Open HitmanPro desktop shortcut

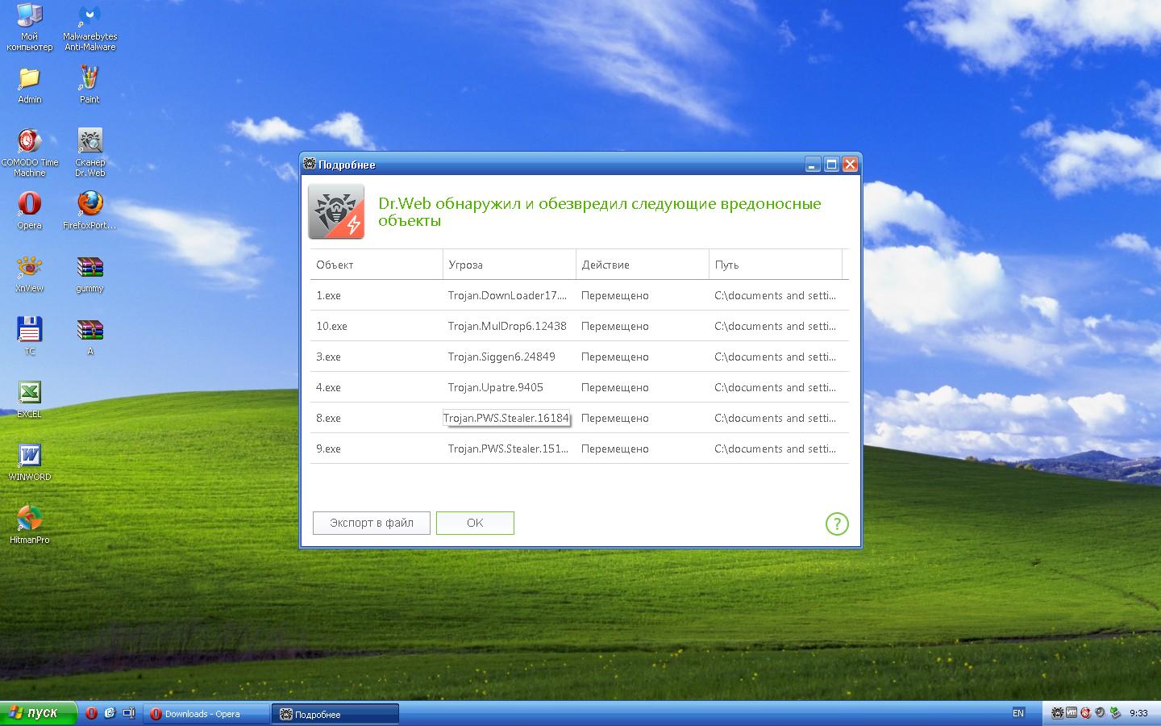tap(29, 525)
